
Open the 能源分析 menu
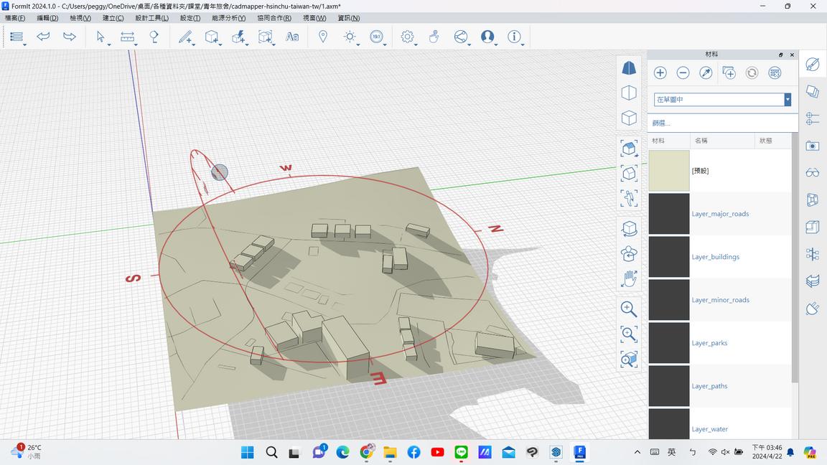click(228, 18)
